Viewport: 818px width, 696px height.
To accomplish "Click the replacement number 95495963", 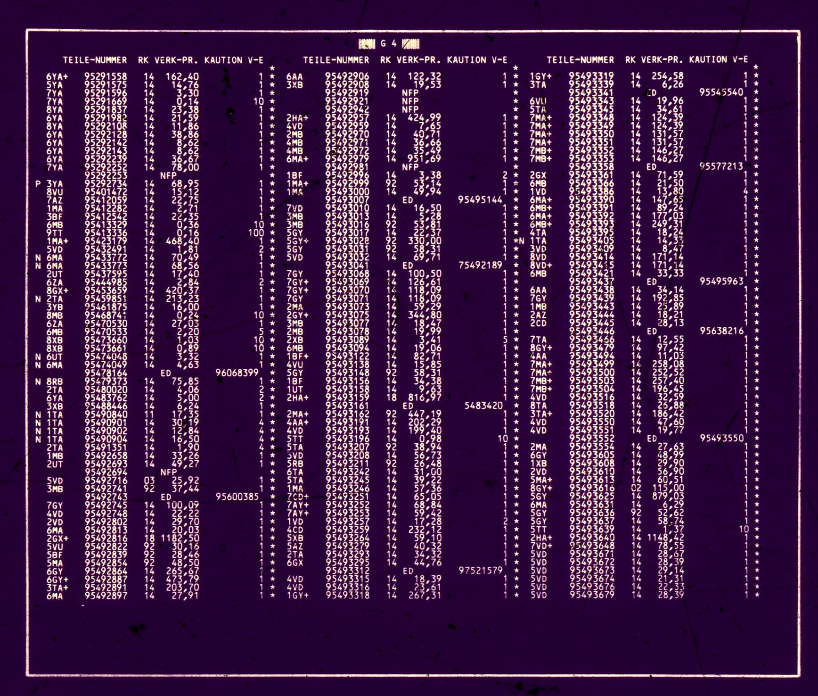I will (x=721, y=282).
